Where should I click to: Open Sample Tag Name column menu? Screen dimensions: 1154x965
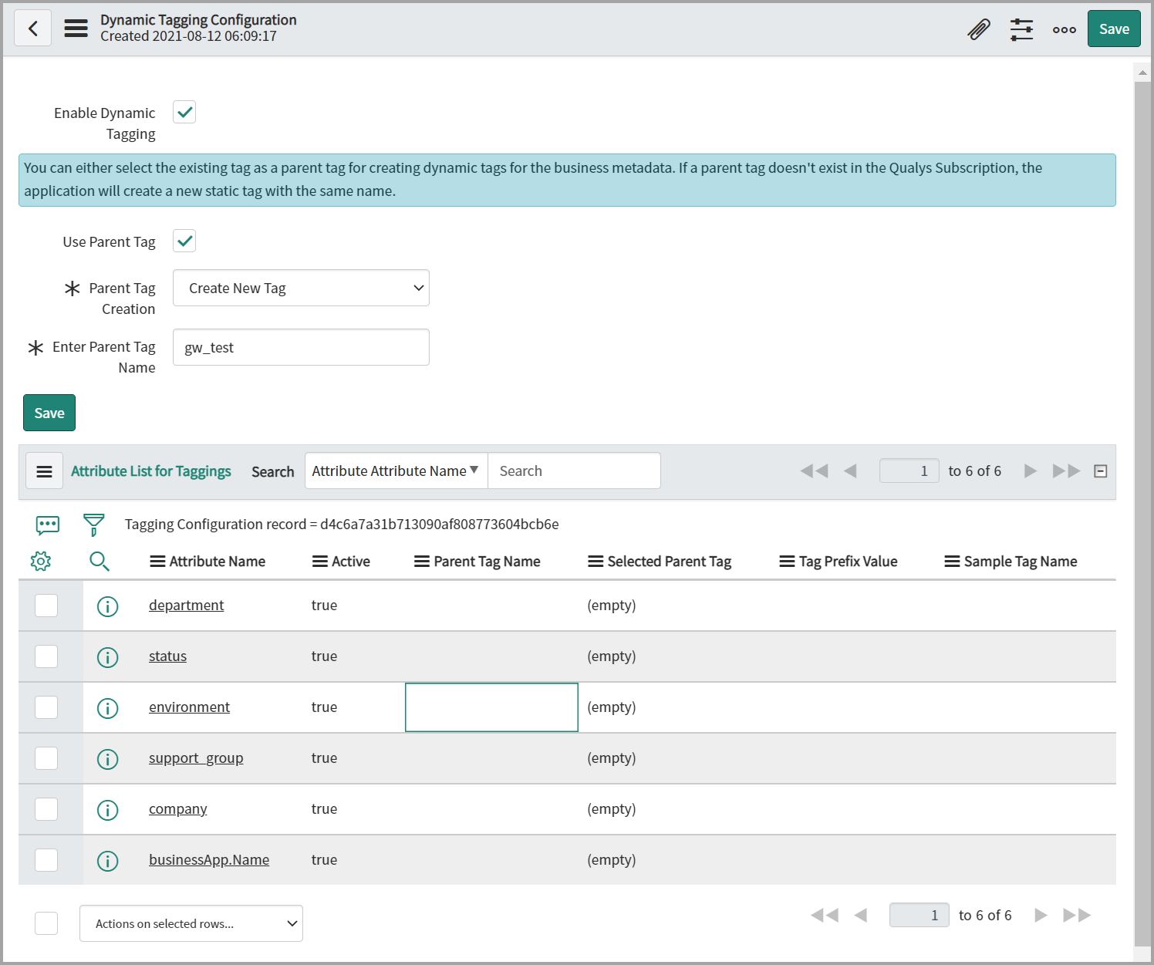[x=952, y=562]
